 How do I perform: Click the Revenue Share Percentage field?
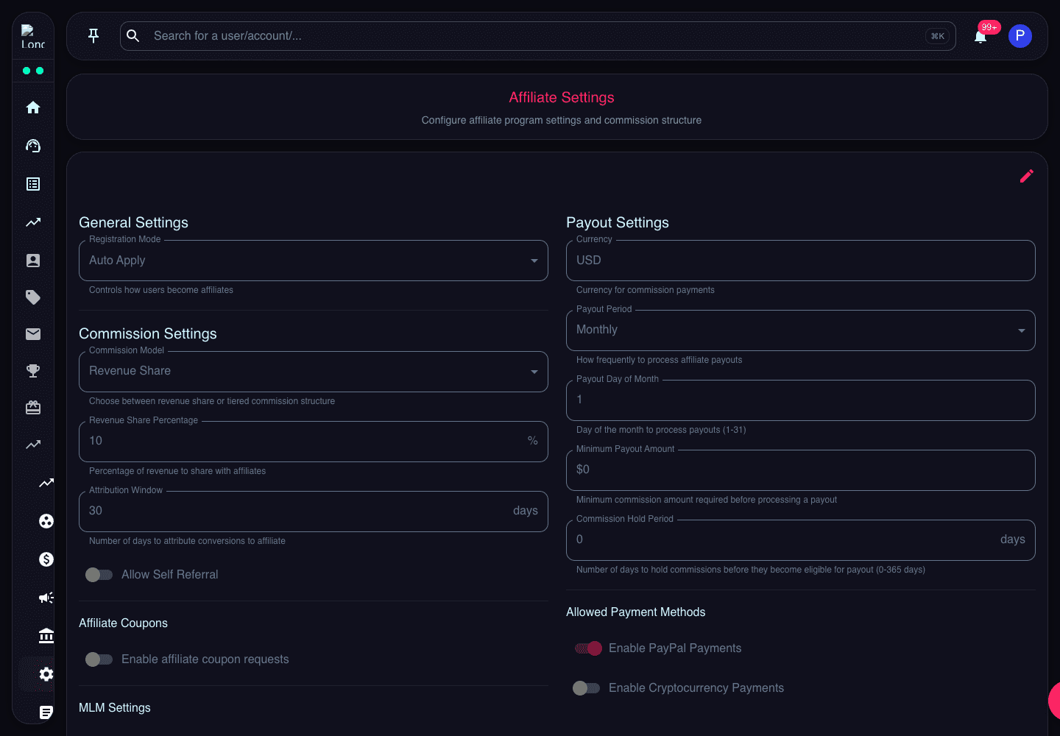pos(314,442)
